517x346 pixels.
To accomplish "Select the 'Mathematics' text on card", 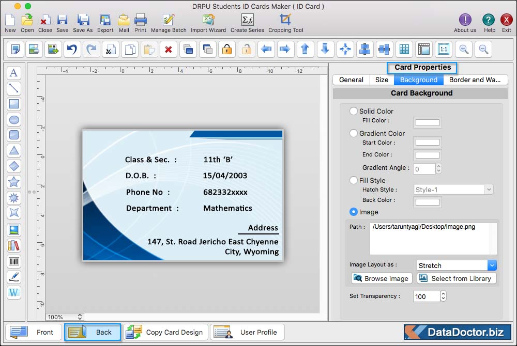I will click(227, 208).
